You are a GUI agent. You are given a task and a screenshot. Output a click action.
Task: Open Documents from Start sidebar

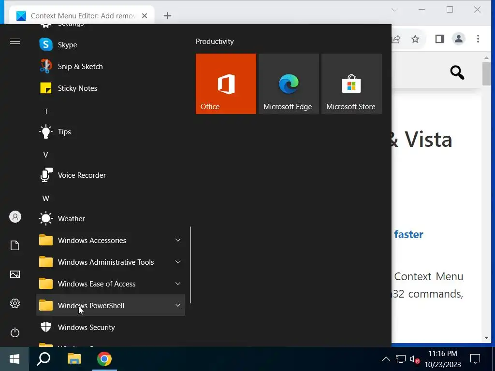point(15,245)
